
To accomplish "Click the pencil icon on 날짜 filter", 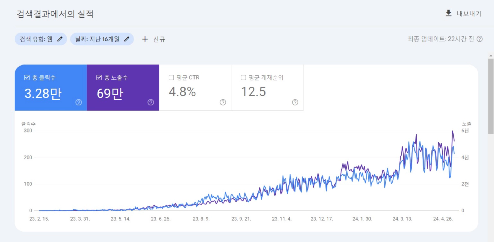I will pyautogui.click(x=127, y=39).
